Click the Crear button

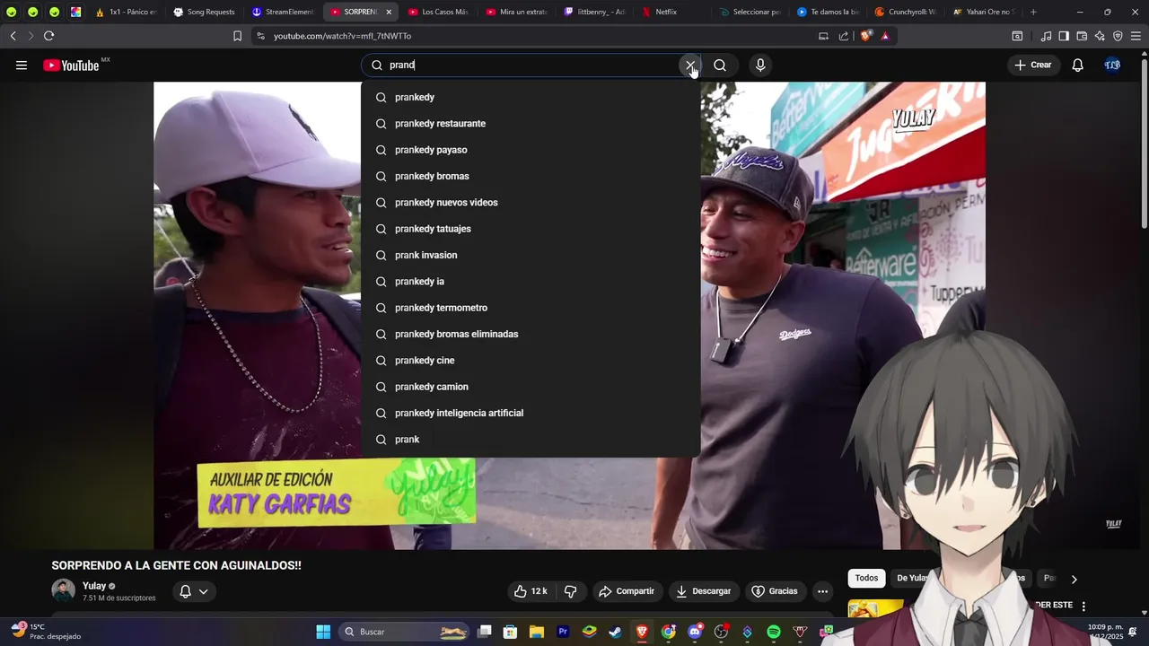[1032, 65]
